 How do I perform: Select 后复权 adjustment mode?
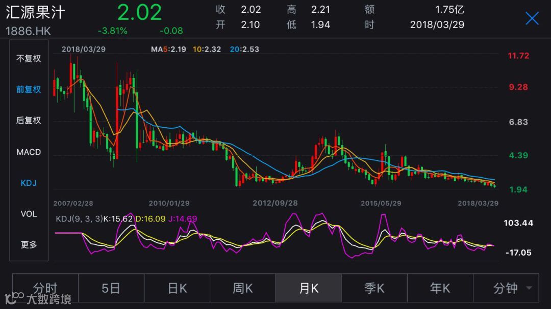tap(29, 120)
